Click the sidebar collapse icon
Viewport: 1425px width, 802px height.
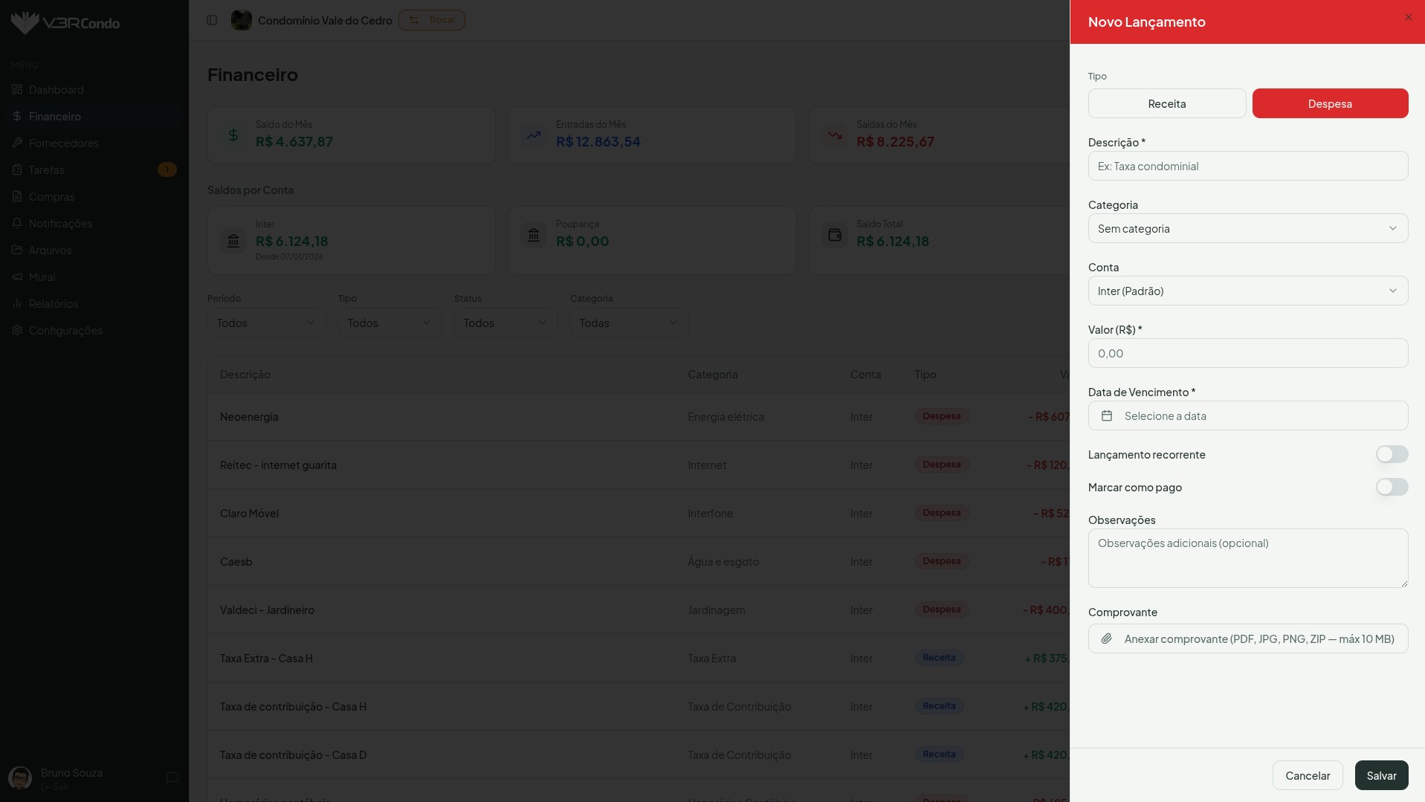(212, 20)
